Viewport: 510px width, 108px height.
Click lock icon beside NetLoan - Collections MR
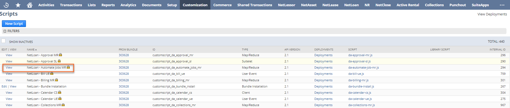coord(63,105)
